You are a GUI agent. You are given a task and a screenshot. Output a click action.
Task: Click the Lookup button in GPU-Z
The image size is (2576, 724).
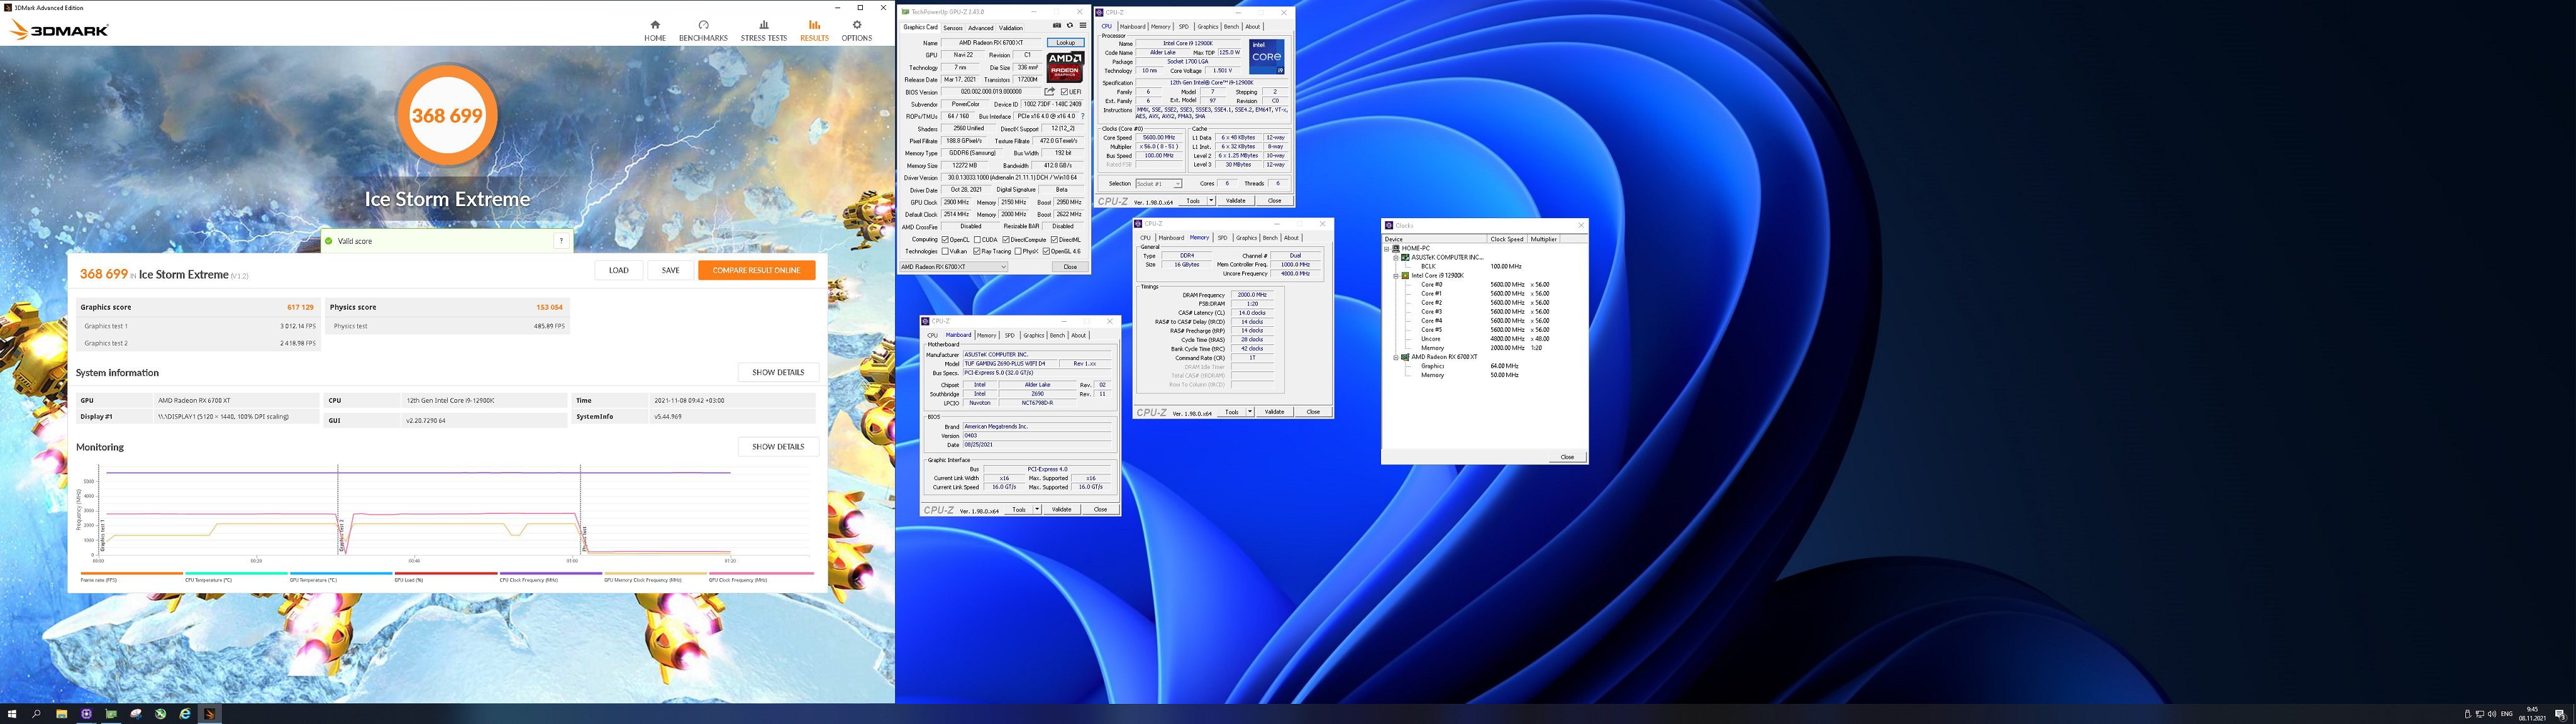click(1066, 43)
